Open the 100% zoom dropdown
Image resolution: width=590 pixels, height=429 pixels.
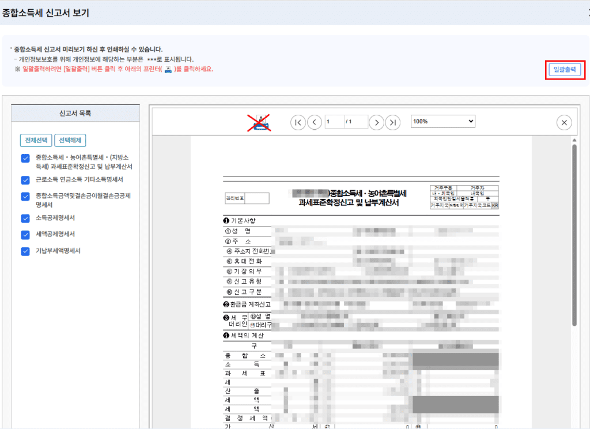pos(442,121)
